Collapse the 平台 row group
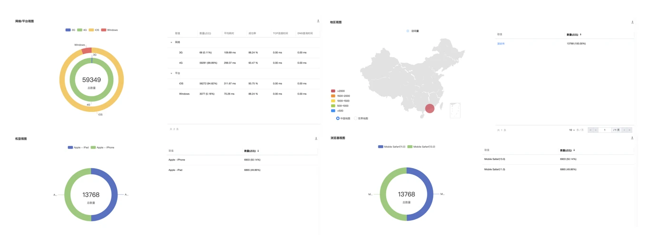 pos(171,74)
